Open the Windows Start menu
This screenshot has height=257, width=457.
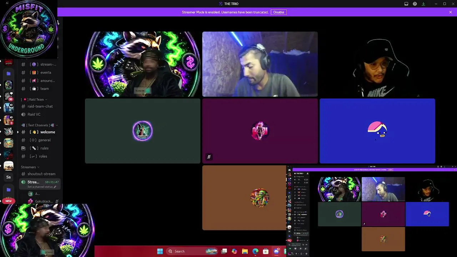pyautogui.click(x=160, y=251)
